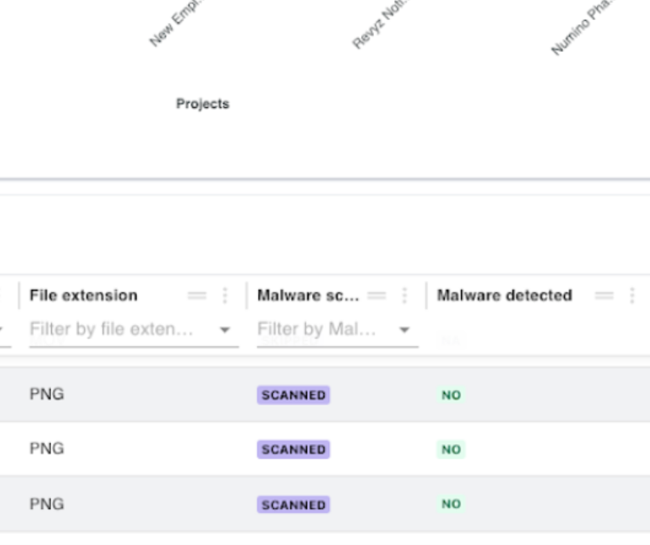Open the Malware detected column three-dot menu
Screen dimensions: 650x545
(631, 296)
